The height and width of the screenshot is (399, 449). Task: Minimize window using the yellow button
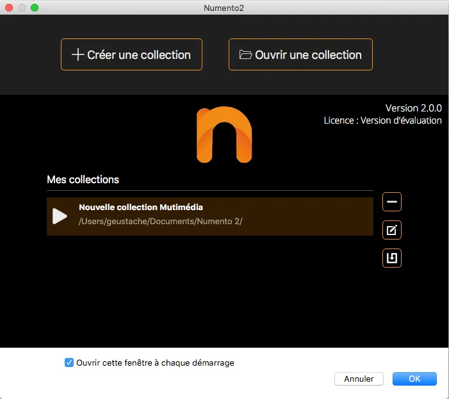(22, 8)
